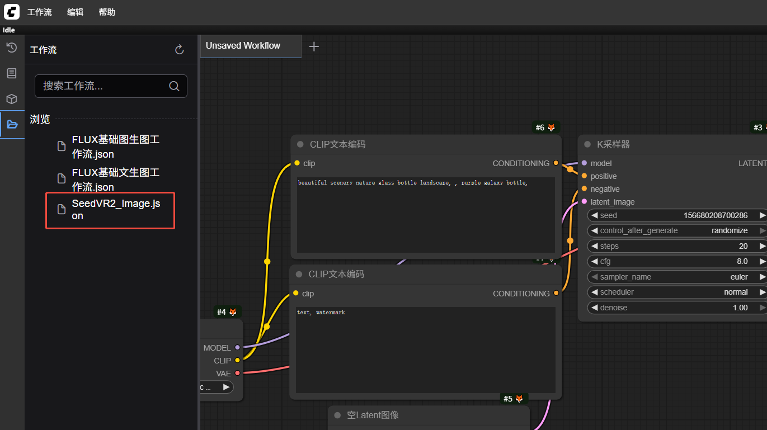Click the ComfyUI logo icon
The width and height of the screenshot is (767, 430).
click(12, 12)
